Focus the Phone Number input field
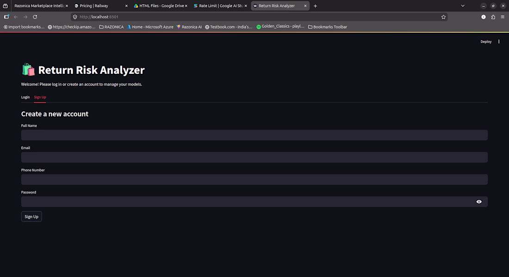This screenshot has height=277, width=509. pos(254,180)
